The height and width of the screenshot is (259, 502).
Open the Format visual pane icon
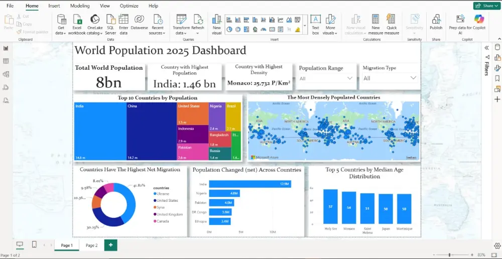click(497, 68)
